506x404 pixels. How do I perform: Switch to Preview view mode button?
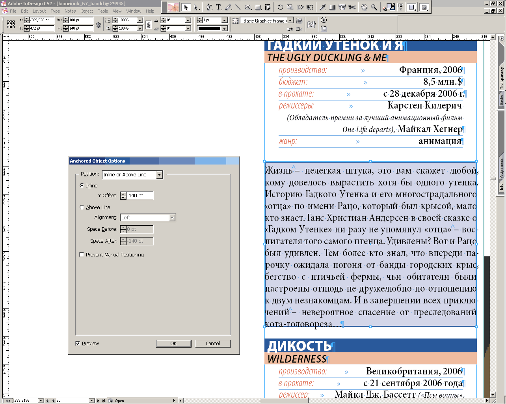(424, 7)
